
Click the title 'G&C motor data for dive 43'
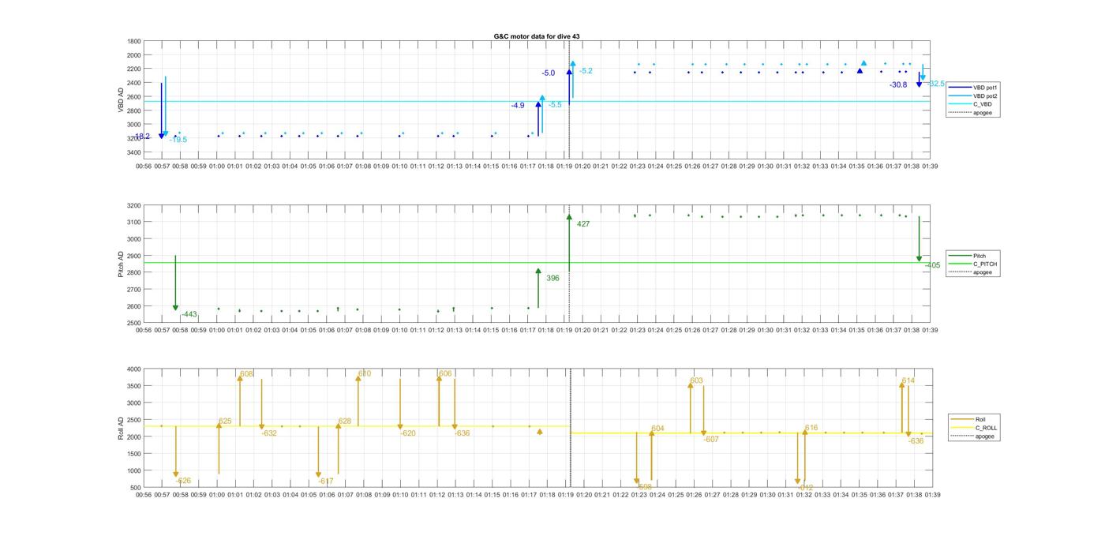[538, 36]
